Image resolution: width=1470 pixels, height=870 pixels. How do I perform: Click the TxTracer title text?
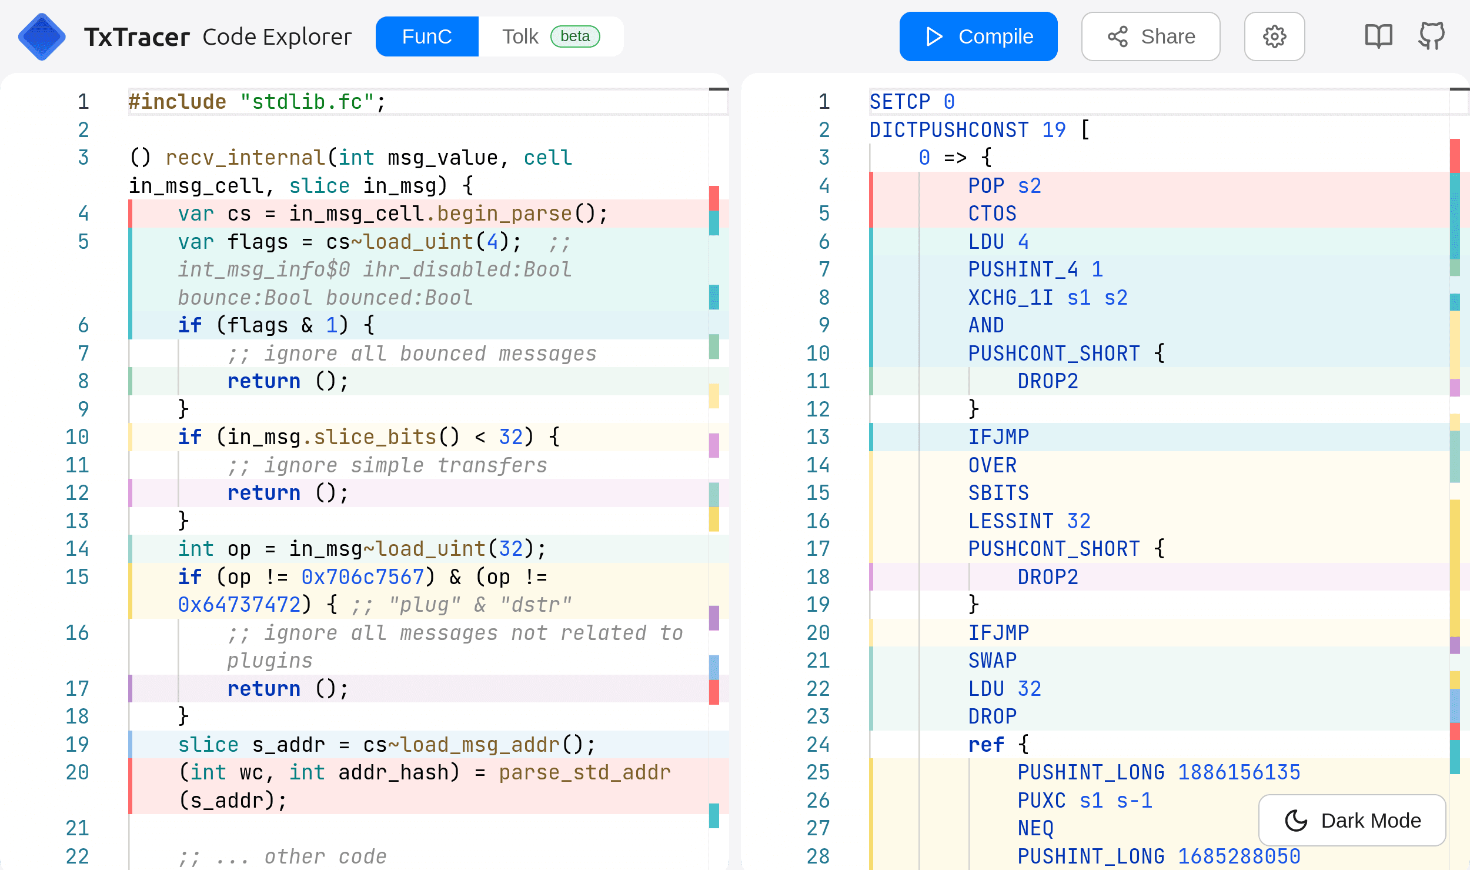pos(136,37)
